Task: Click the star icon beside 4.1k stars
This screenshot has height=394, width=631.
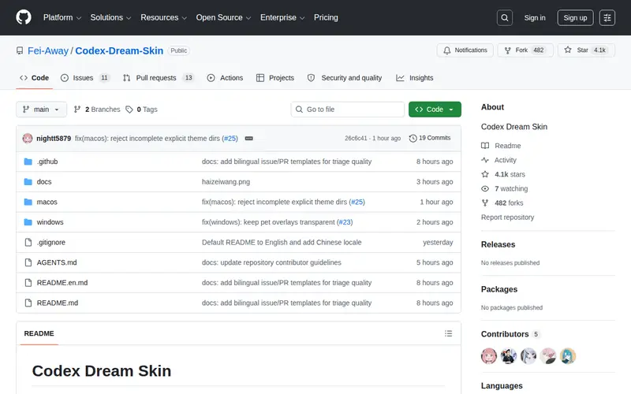Action: pos(485,174)
